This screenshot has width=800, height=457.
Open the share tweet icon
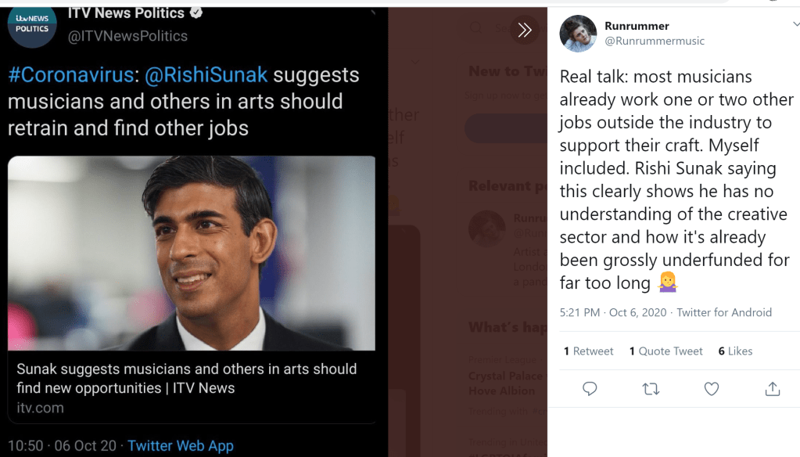[x=772, y=388]
